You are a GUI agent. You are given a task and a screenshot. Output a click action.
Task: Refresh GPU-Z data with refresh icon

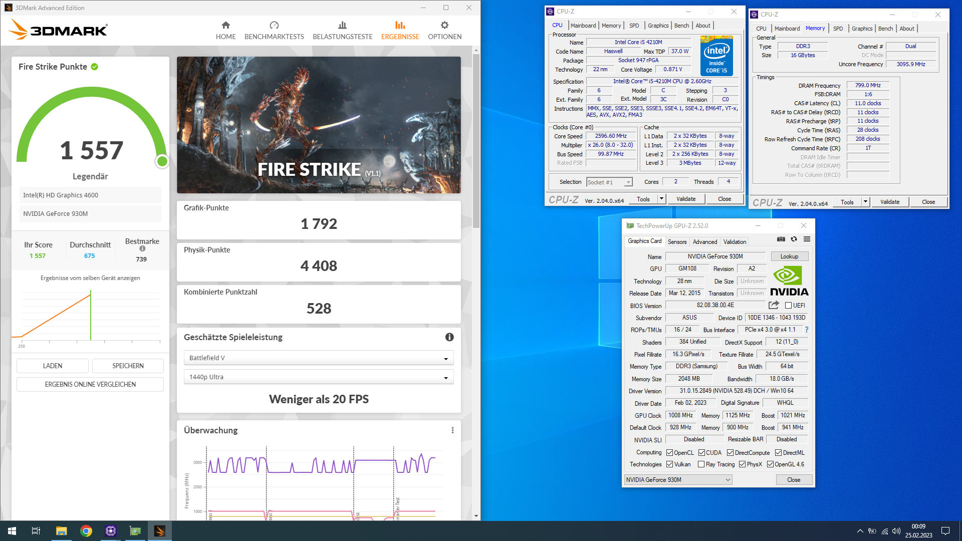point(794,239)
